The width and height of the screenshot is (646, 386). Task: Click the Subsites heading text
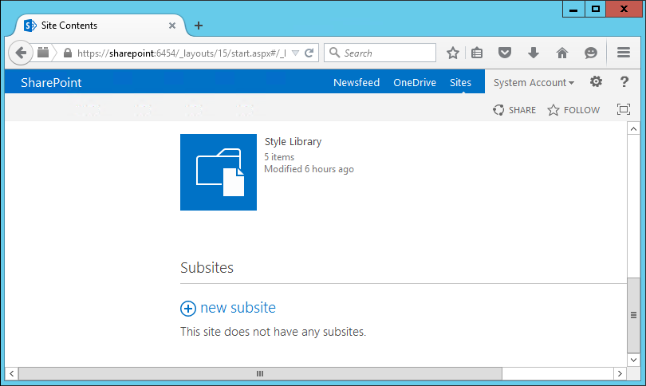pyautogui.click(x=207, y=268)
